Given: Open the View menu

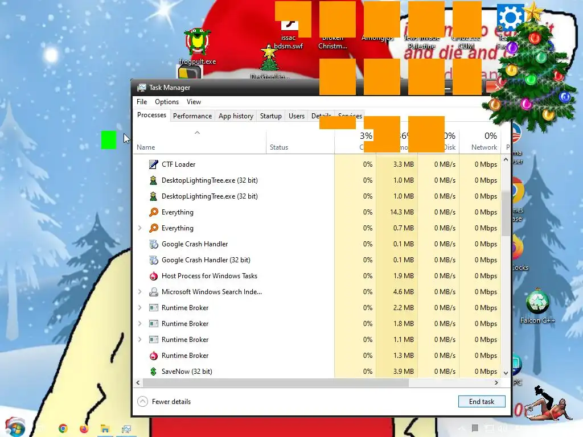Looking at the screenshot, I should (194, 102).
